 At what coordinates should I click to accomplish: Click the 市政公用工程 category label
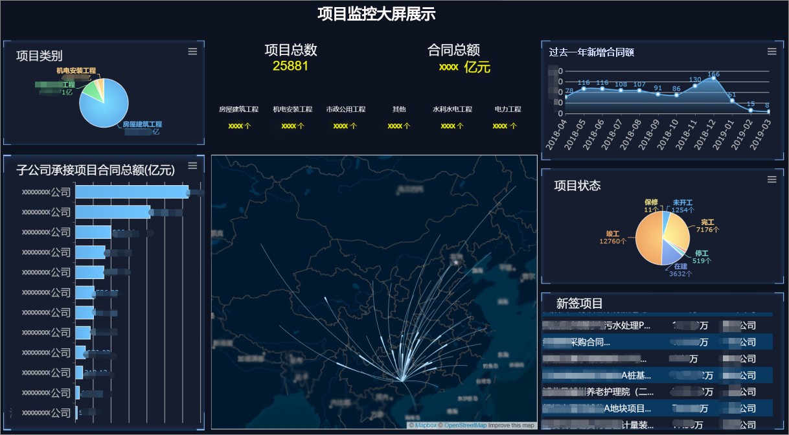tap(345, 109)
